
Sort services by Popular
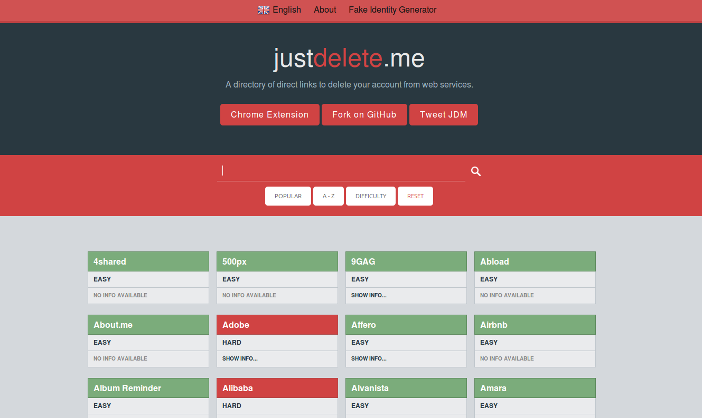point(288,196)
